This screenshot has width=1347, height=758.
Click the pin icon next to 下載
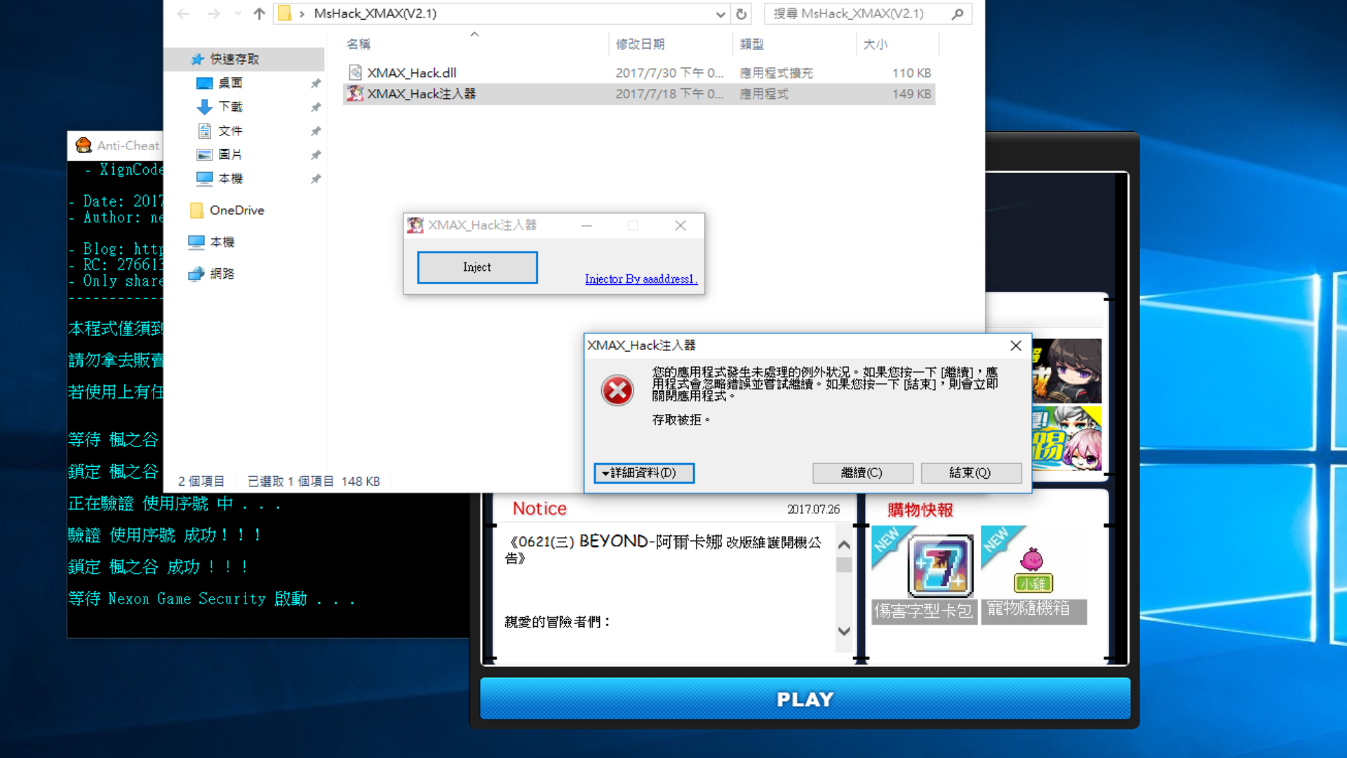click(x=316, y=107)
